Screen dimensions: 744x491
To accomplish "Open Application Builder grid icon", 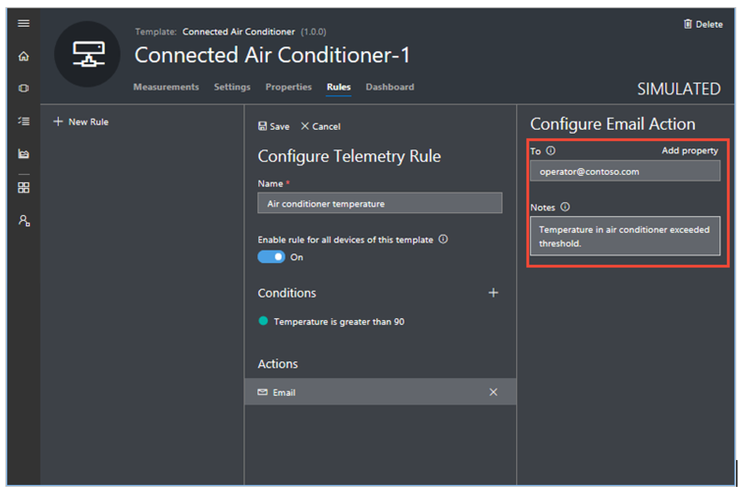I will point(23,187).
